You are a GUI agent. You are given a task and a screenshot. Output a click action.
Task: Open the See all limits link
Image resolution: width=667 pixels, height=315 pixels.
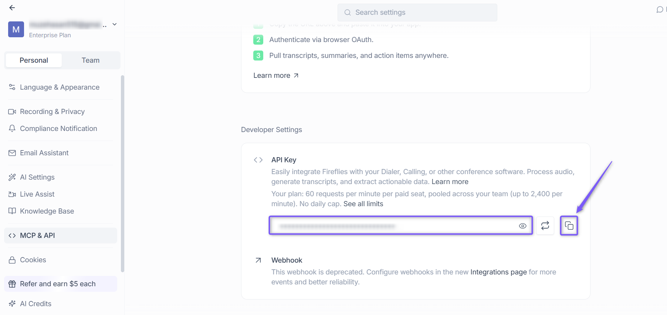tap(363, 204)
